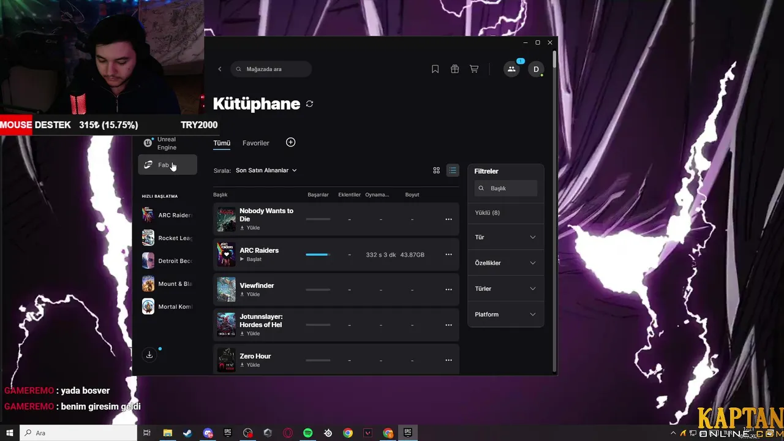Screen dimensions: 784x441
Task: Expand the Platform filter section
Action: [505, 314]
